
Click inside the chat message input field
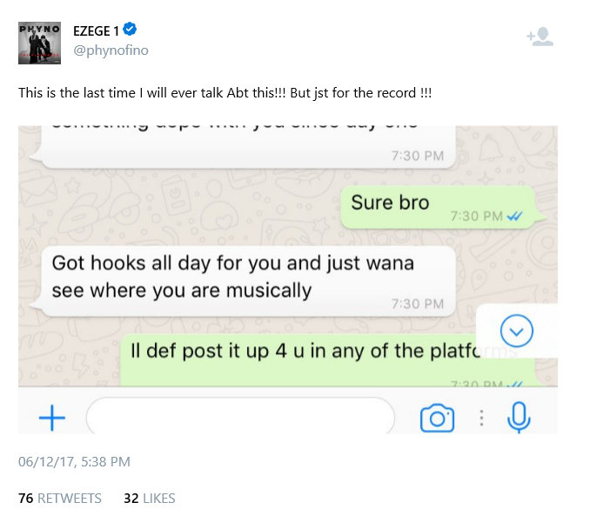(x=239, y=418)
